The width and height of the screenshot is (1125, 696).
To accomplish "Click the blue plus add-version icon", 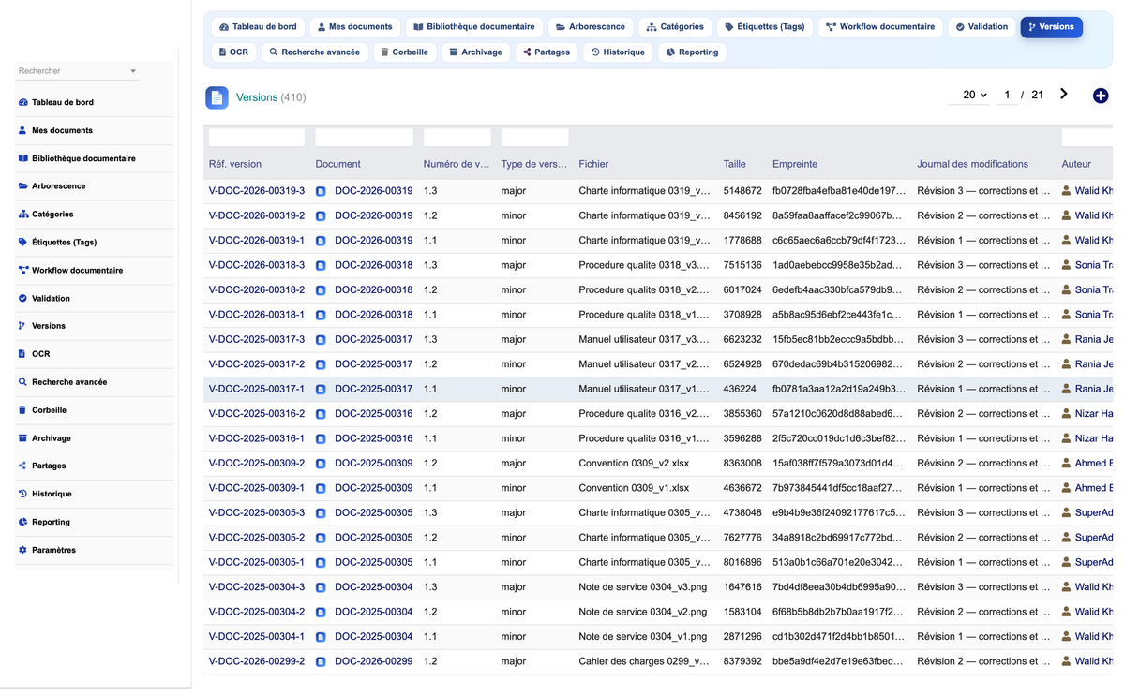I will tap(1101, 96).
